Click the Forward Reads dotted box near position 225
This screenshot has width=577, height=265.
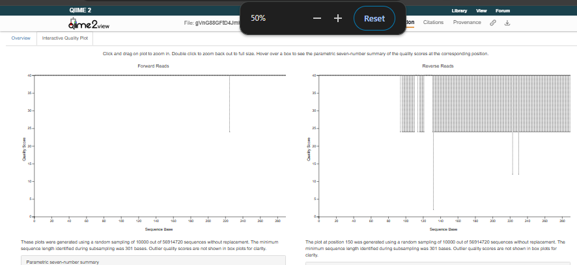pyautogui.click(x=230, y=104)
